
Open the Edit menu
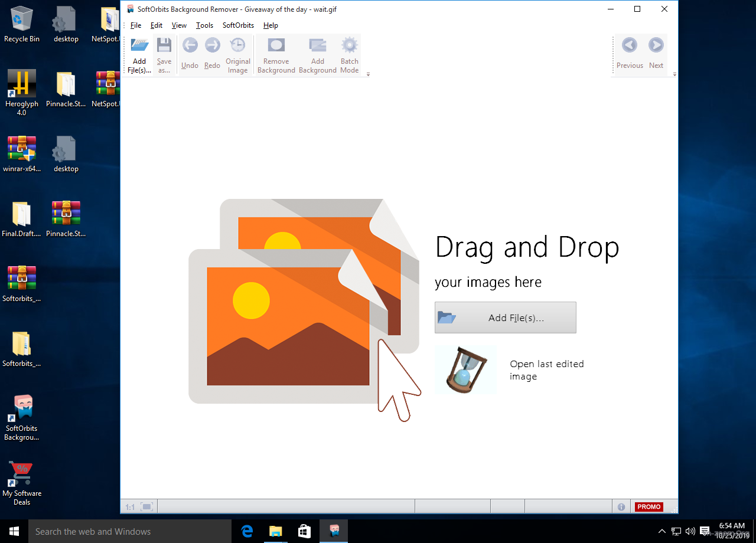point(157,25)
